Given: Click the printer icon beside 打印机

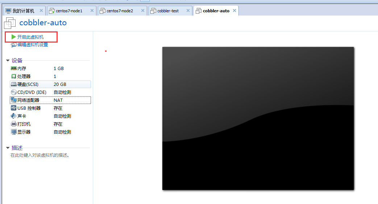Looking at the screenshot, I should pyautogui.click(x=13, y=124).
